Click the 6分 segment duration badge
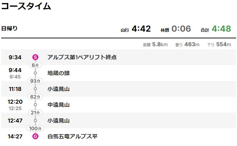The image size is (237, 146). pyautogui.click(x=35, y=65)
